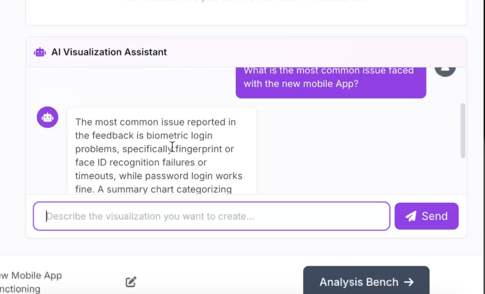The image size is (485, 294).
Task: Send the chat message
Action: (x=427, y=216)
